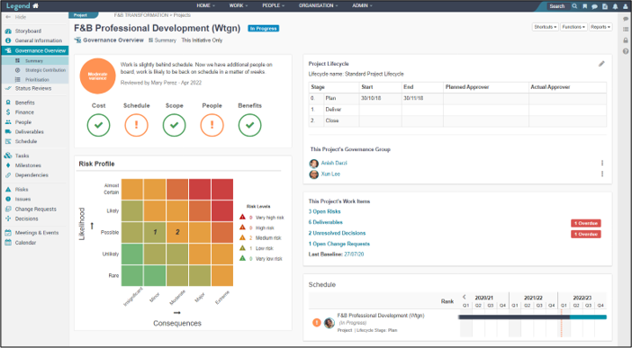The image size is (632, 348).
Task: Go to previous period in schedule
Action: point(464,298)
